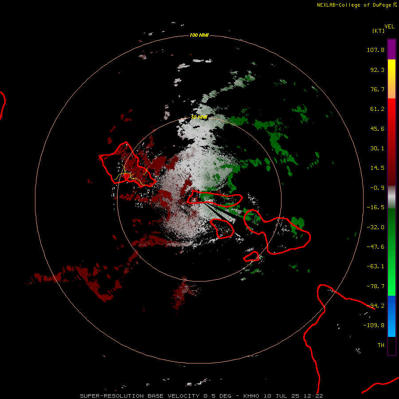
Task: Click the -0.9 legend value
Action: click(x=377, y=188)
